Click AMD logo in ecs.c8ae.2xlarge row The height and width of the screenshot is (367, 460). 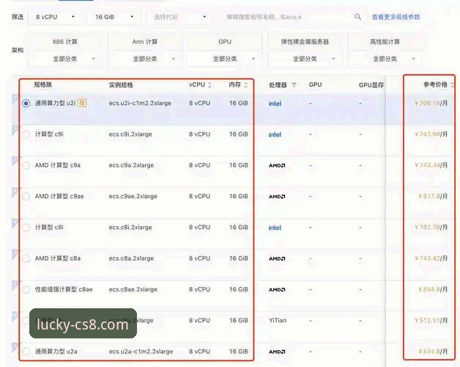[277, 290]
